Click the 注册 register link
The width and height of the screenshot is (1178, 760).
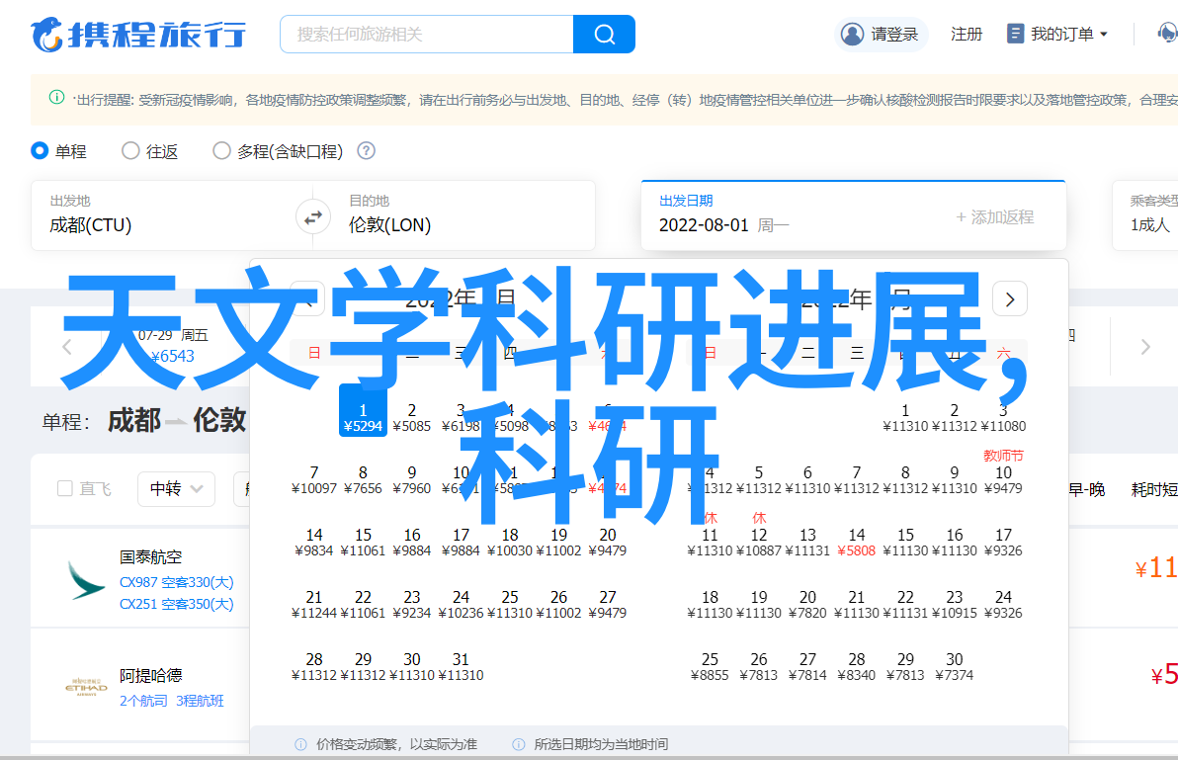[967, 34]
